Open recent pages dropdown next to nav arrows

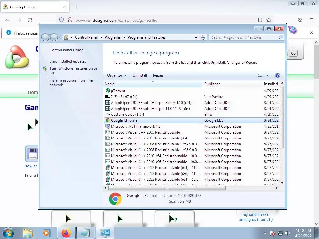[60, 38]
